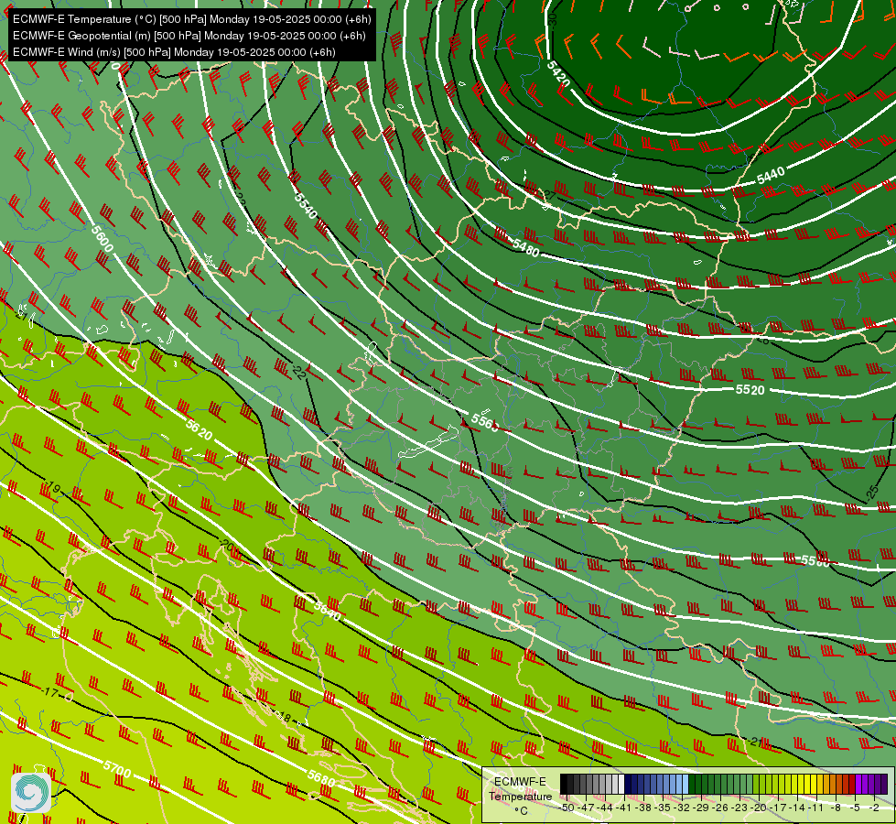Pick the lightest blue swatch left of -32

point(685,784)
